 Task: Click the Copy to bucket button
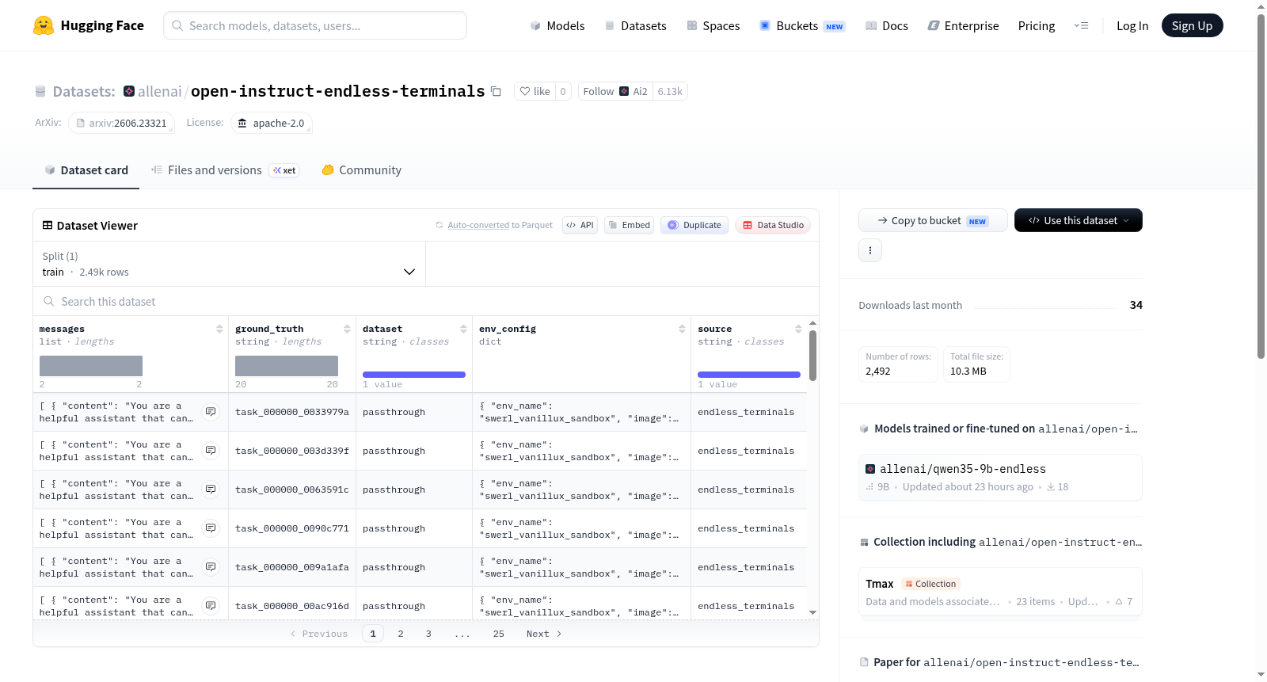pyautogui.click(x=933, y=220)
